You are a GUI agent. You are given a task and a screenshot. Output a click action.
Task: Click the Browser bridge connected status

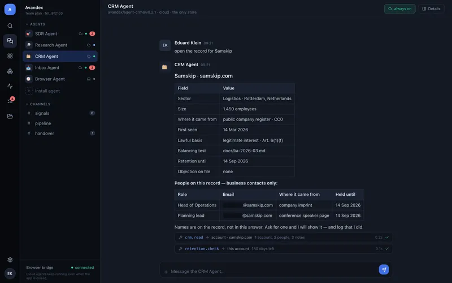[x=82, y=268]
